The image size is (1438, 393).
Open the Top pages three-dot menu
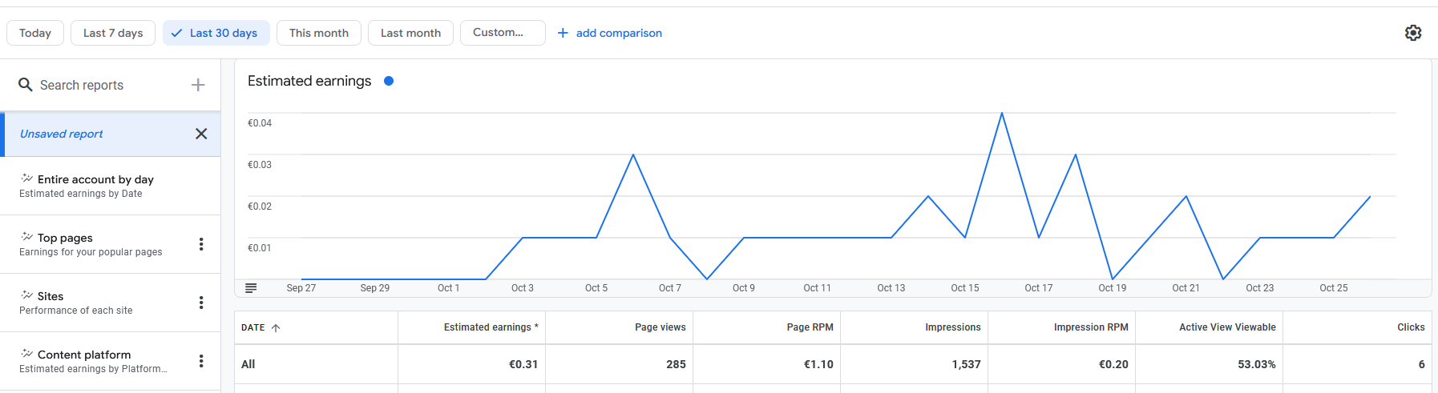point(201,244)
